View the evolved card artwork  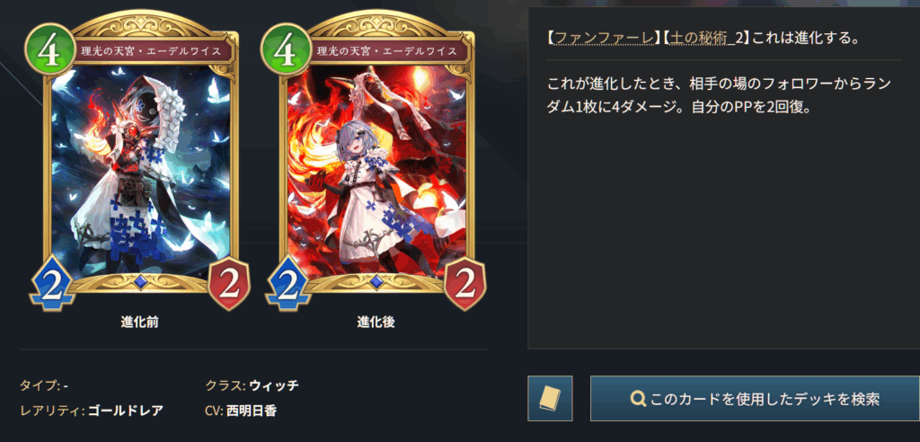point(377,170)
